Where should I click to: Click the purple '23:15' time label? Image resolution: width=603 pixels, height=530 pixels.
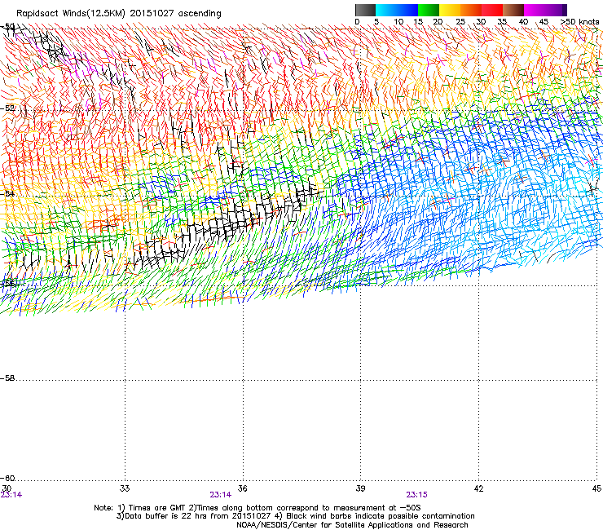[417, 495]
